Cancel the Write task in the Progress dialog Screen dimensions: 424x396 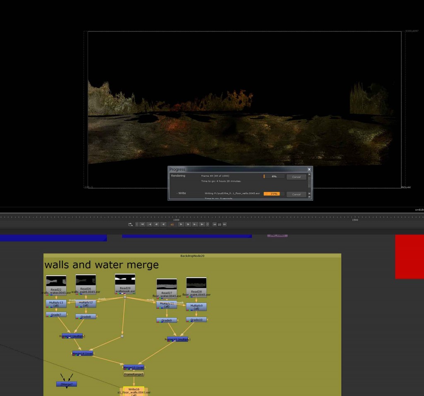point(296,194)
